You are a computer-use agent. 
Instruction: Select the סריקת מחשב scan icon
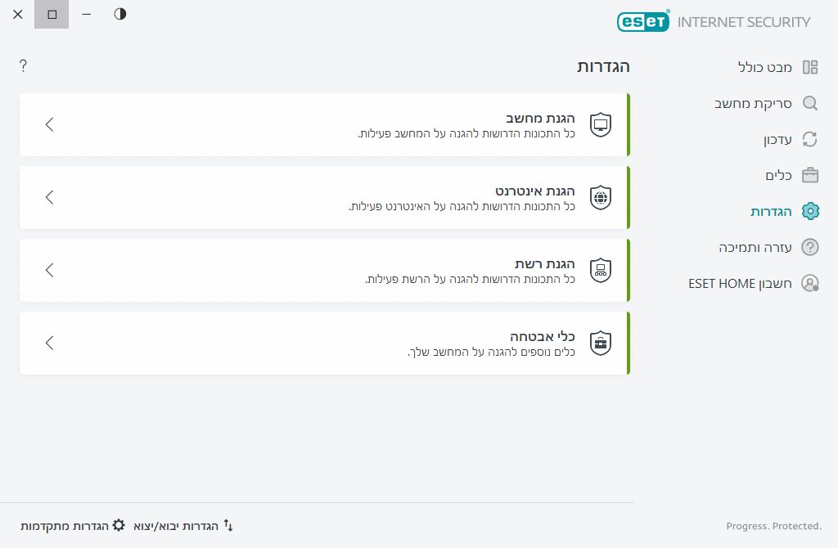[x=810, y=103]
